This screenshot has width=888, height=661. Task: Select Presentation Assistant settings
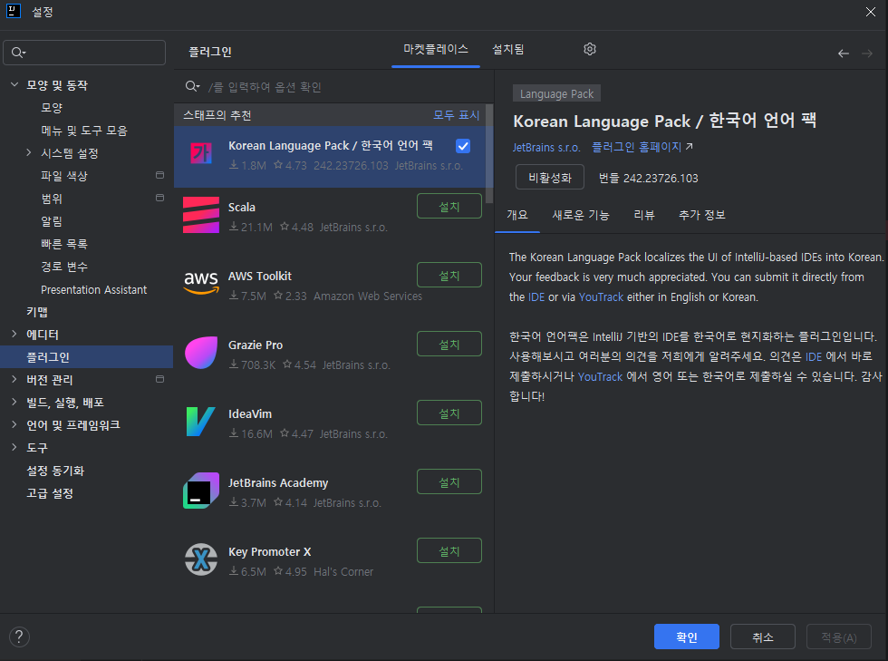93,289
